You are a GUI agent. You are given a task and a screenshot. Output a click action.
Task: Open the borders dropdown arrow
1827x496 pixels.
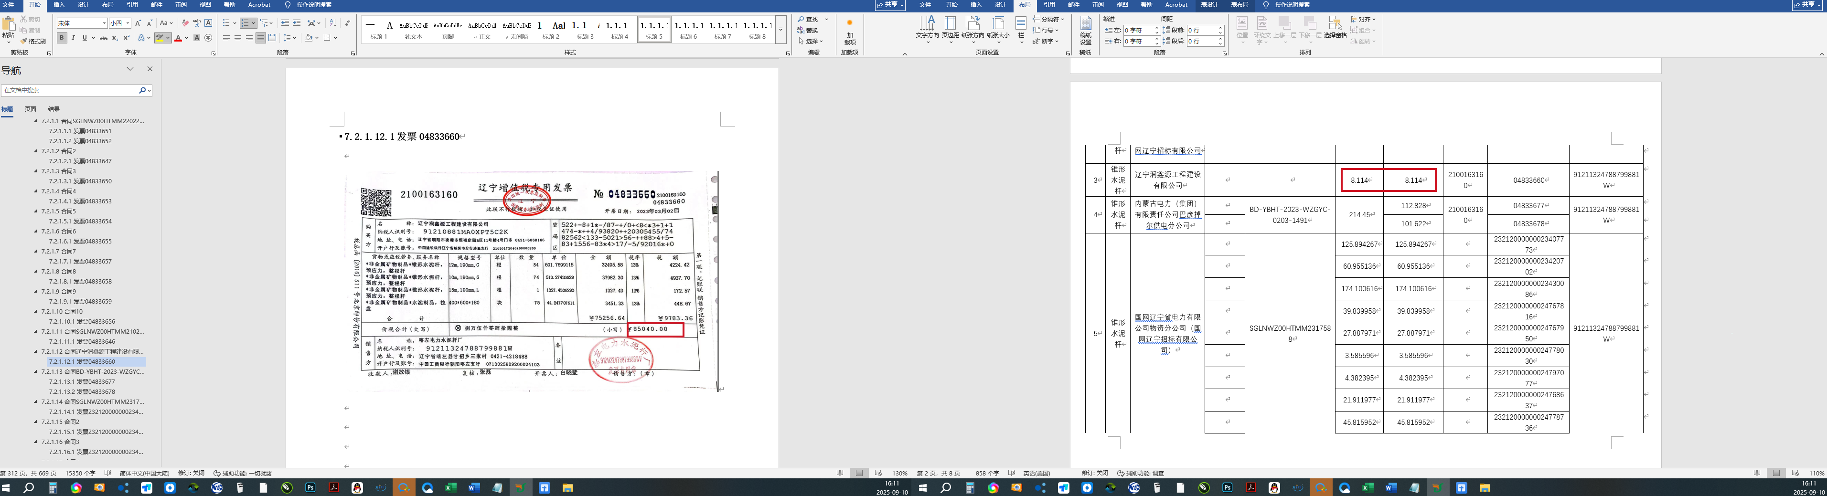pyautogui.click(x=335, y=38)
